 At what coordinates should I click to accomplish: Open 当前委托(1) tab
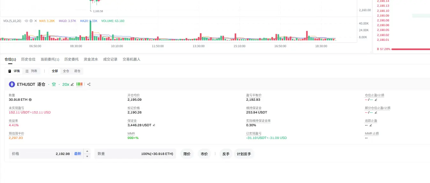click(50, 59)
